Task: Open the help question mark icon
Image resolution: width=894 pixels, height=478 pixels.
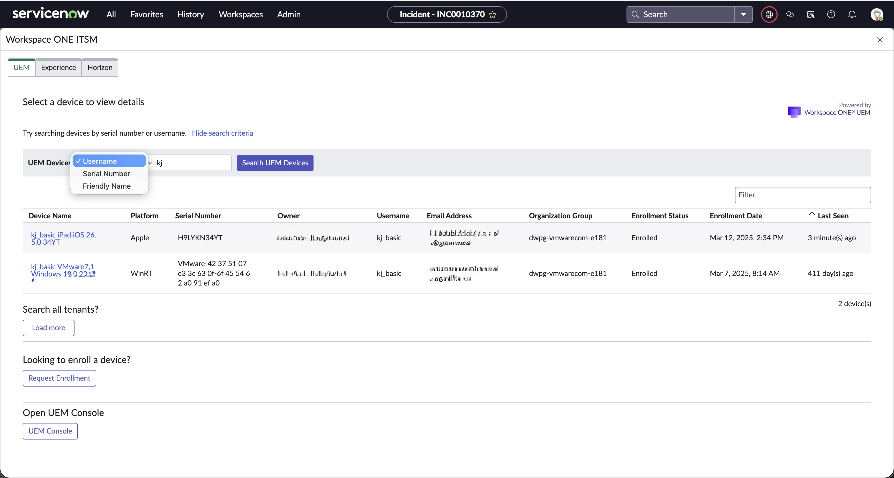Action: coord(831,14)
